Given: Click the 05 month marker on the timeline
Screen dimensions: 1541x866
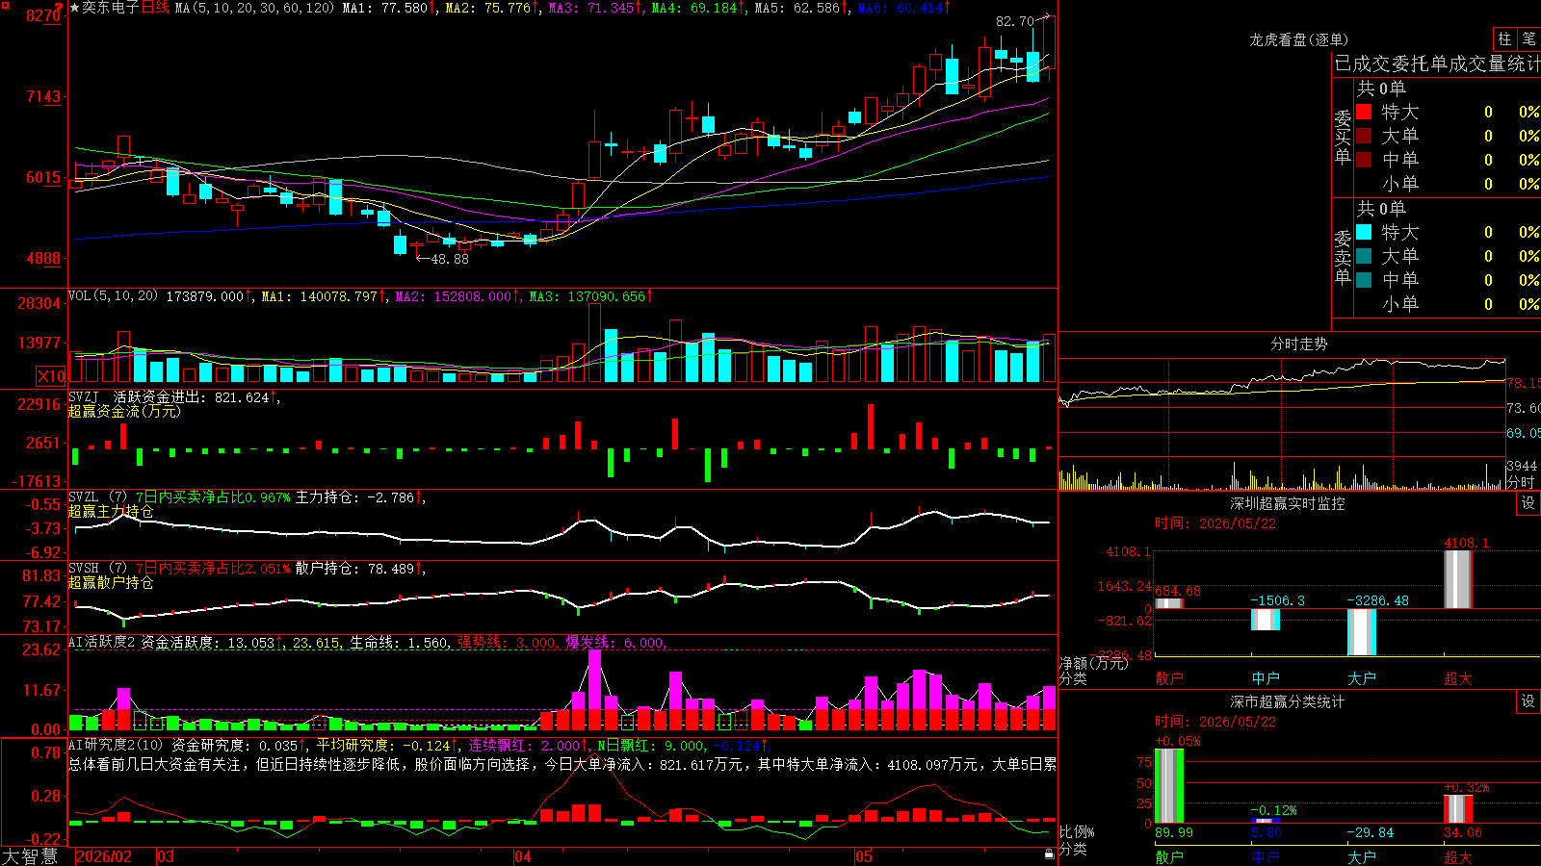Looking at the screenshot, I should tap(864, 856).
